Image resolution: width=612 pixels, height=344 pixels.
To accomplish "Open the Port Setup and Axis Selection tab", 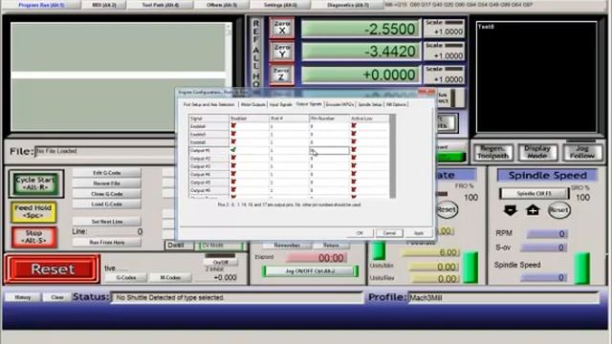I will pos(209,104).
